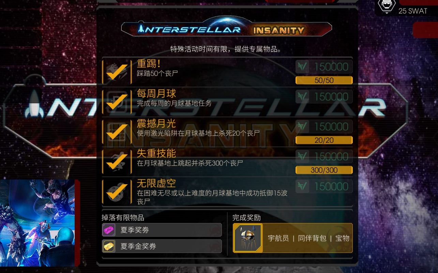The height and width of the screenshot is (273, 438).
Task: Open the 宇航员 | 同伴背包 | 宝物 reward
Action: [x=293, y=238]
